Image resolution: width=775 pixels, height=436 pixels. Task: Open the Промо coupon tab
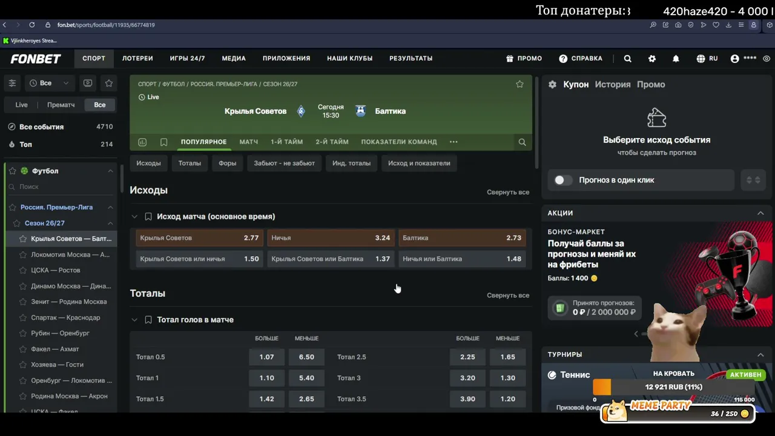tap(651, 84)
